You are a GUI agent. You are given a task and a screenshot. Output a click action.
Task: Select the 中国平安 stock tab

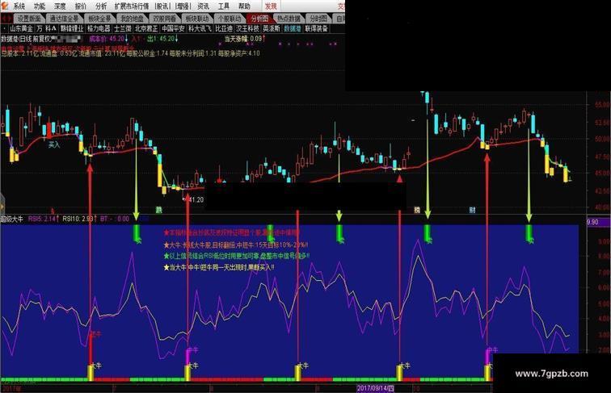pos(173,28)
